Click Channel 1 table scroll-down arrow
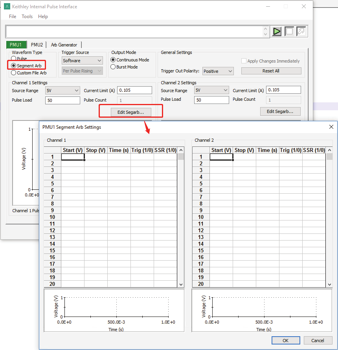Image resolution: width=338 pixels, height=350 pixels. [x=181, y=284]
